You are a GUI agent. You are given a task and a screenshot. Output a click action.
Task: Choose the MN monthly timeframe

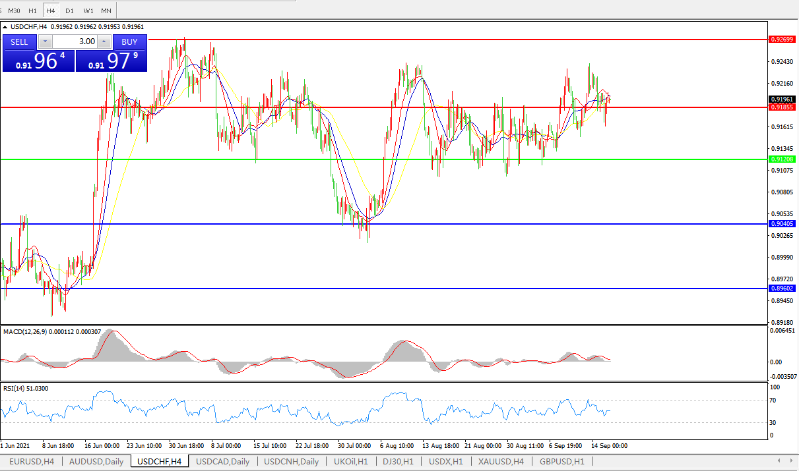[x=106, y=11]
